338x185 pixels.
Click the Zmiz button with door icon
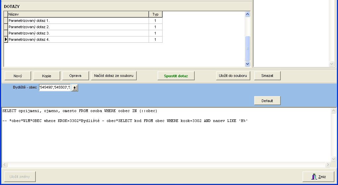coord(318,177)
